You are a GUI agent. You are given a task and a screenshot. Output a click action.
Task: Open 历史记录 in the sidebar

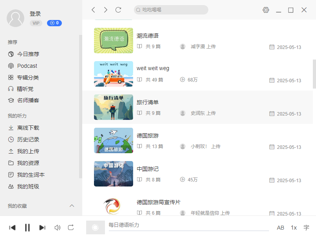click(x=23, y=139)
